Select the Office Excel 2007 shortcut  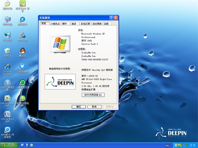[7, 99]
